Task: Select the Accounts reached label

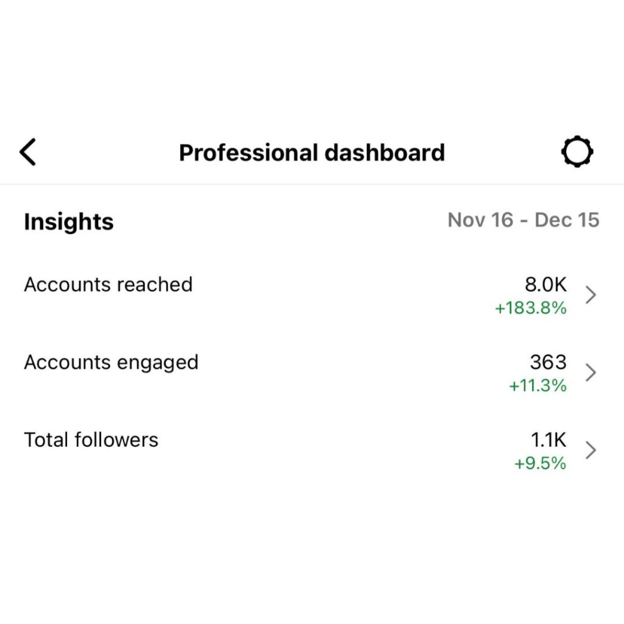Action: (108, 285)
